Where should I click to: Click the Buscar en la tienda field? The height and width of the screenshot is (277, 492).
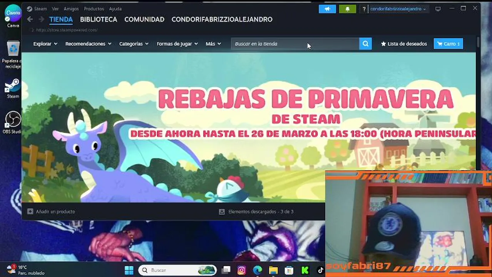295,43
